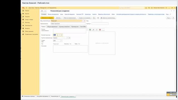This screenshot has width=178, height=100.
Task: Open the Производство section in sidebar
Action: (28, 25)
